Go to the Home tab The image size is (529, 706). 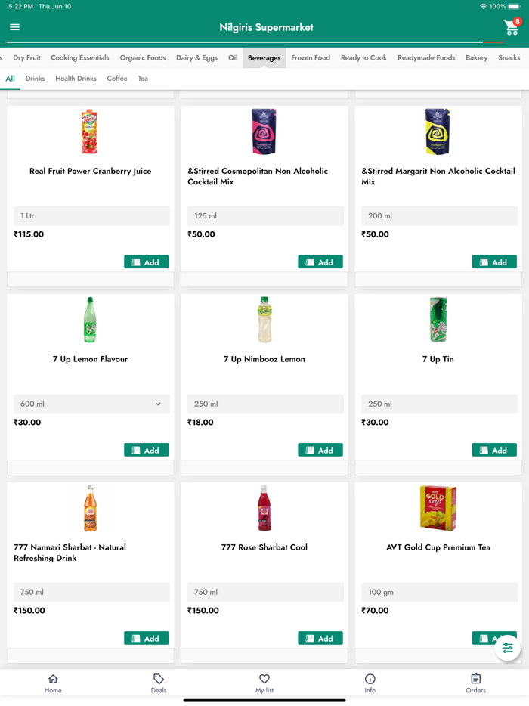(53, 683)
